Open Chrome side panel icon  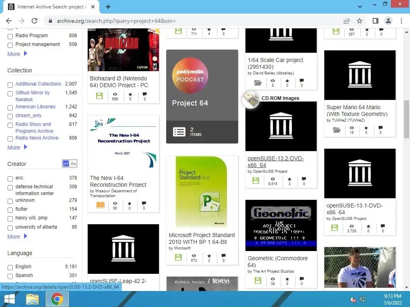click(x=376, y=21)
